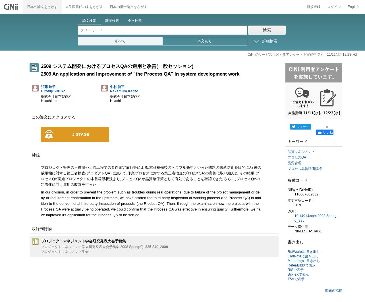Select the 著者検索 search tab
Viewport: 365px width, 302px height.
point(112,21)
